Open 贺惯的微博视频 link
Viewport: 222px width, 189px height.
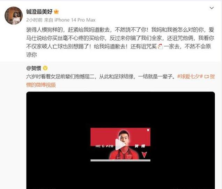pos(41,85)
